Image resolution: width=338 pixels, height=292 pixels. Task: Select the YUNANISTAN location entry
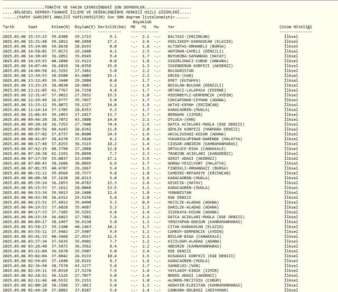click(x=180, y=192)
